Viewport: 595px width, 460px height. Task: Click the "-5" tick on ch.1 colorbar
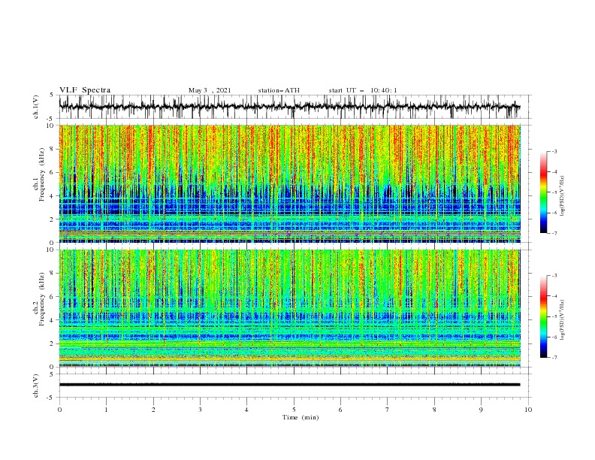click(554, 192)
